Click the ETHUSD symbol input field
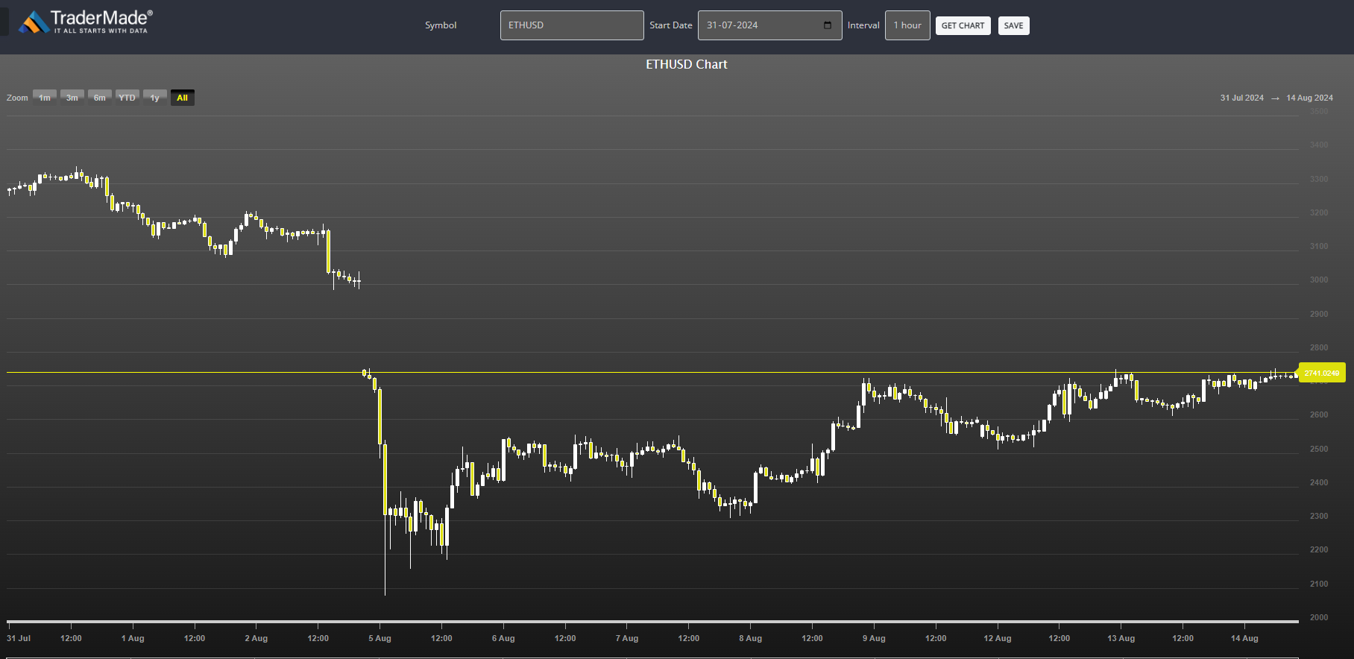The width and height of the screenshot is (1354, 659). [x=572, y=25]
